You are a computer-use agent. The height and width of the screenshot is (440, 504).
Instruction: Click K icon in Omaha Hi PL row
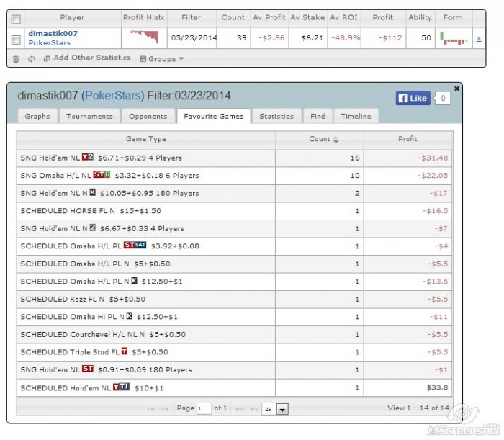pos(129,315)
